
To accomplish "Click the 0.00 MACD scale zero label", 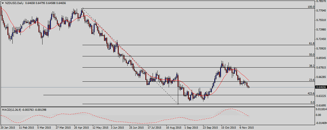I will click(319, 115).
